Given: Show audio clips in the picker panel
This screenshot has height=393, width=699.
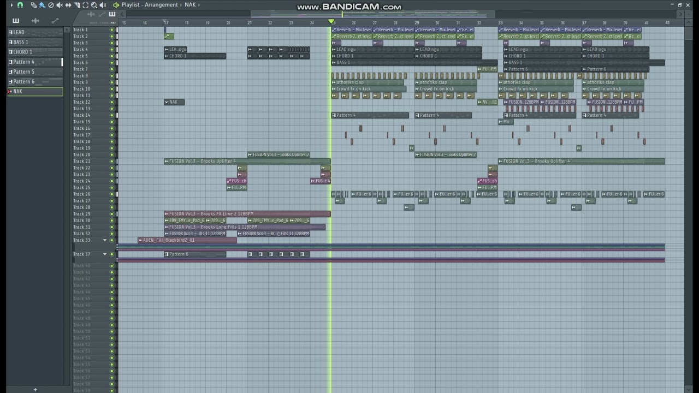Looking at the screenshot, I should pos(35,21).
